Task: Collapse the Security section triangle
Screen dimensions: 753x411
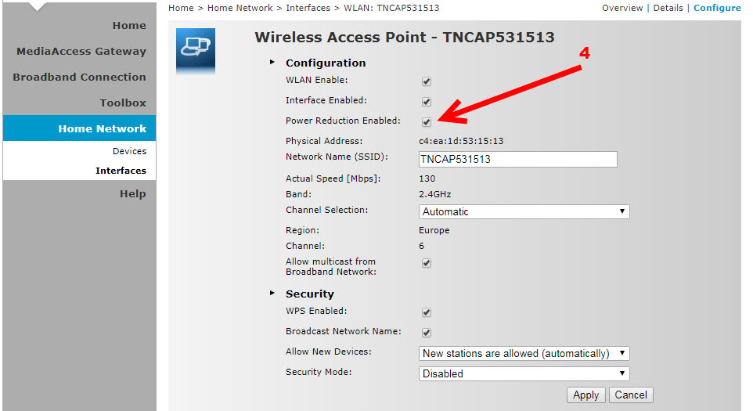Action: (x=272, y=293)
